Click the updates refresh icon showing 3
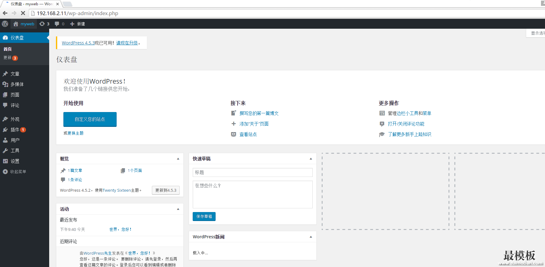 coord(42,24)
